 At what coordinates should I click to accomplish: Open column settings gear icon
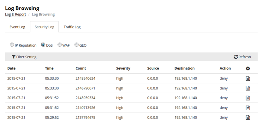click(248, 68)
